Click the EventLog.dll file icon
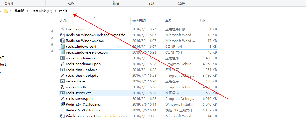 tap(63, 29)
